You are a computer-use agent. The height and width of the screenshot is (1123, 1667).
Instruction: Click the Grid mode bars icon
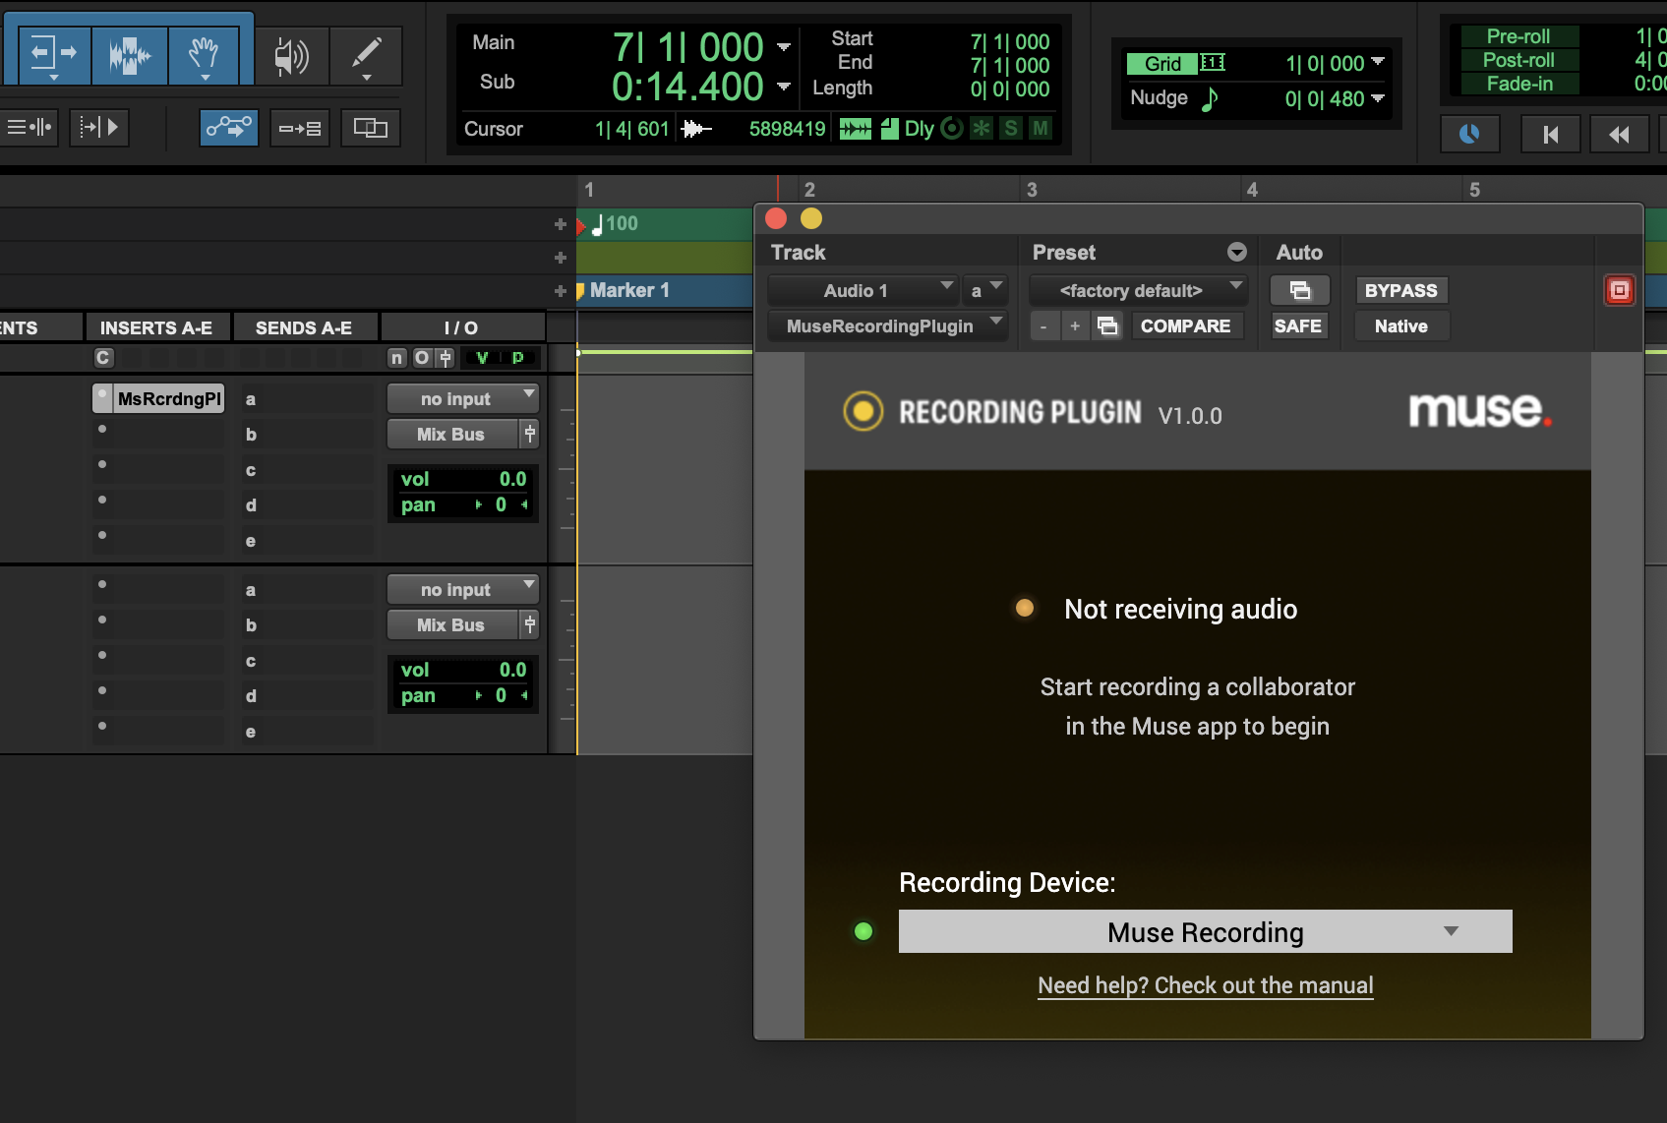[x=1213, y=63]
